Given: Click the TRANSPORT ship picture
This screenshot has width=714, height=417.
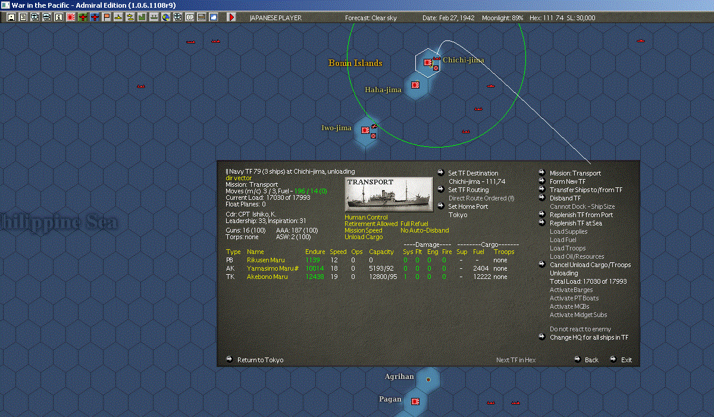Looking at the screenshot, I should point(389,193).
